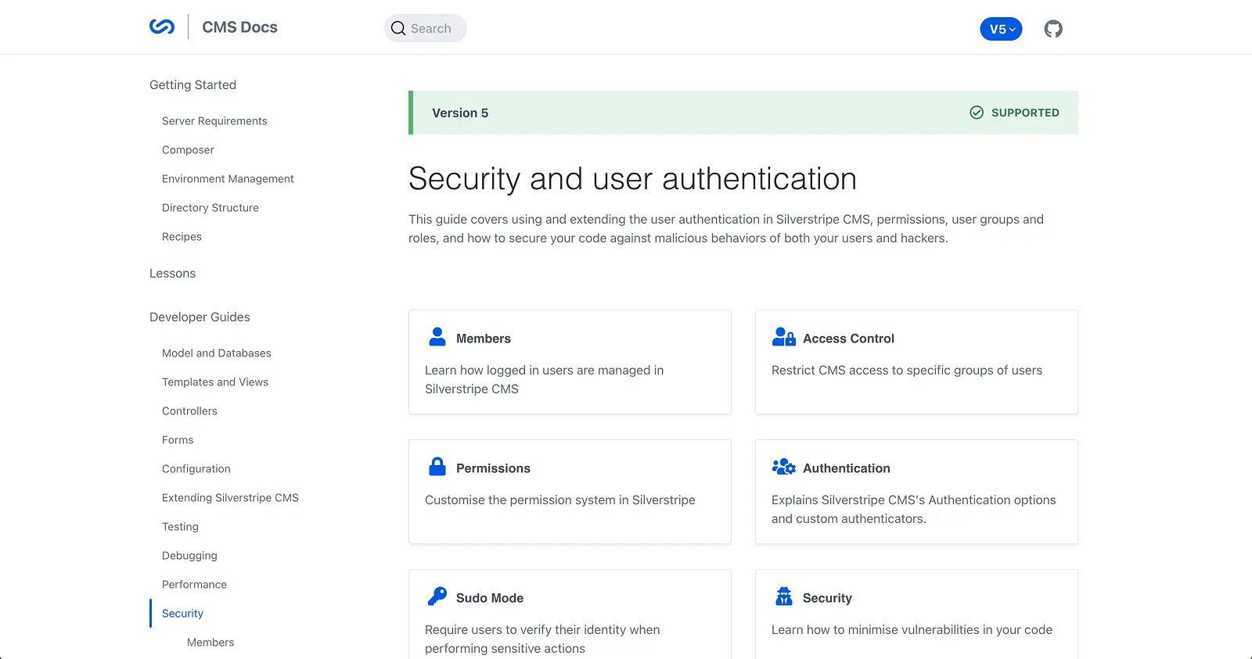
Task: Select Security in the sidebar
Action: [x=182, y=614]
